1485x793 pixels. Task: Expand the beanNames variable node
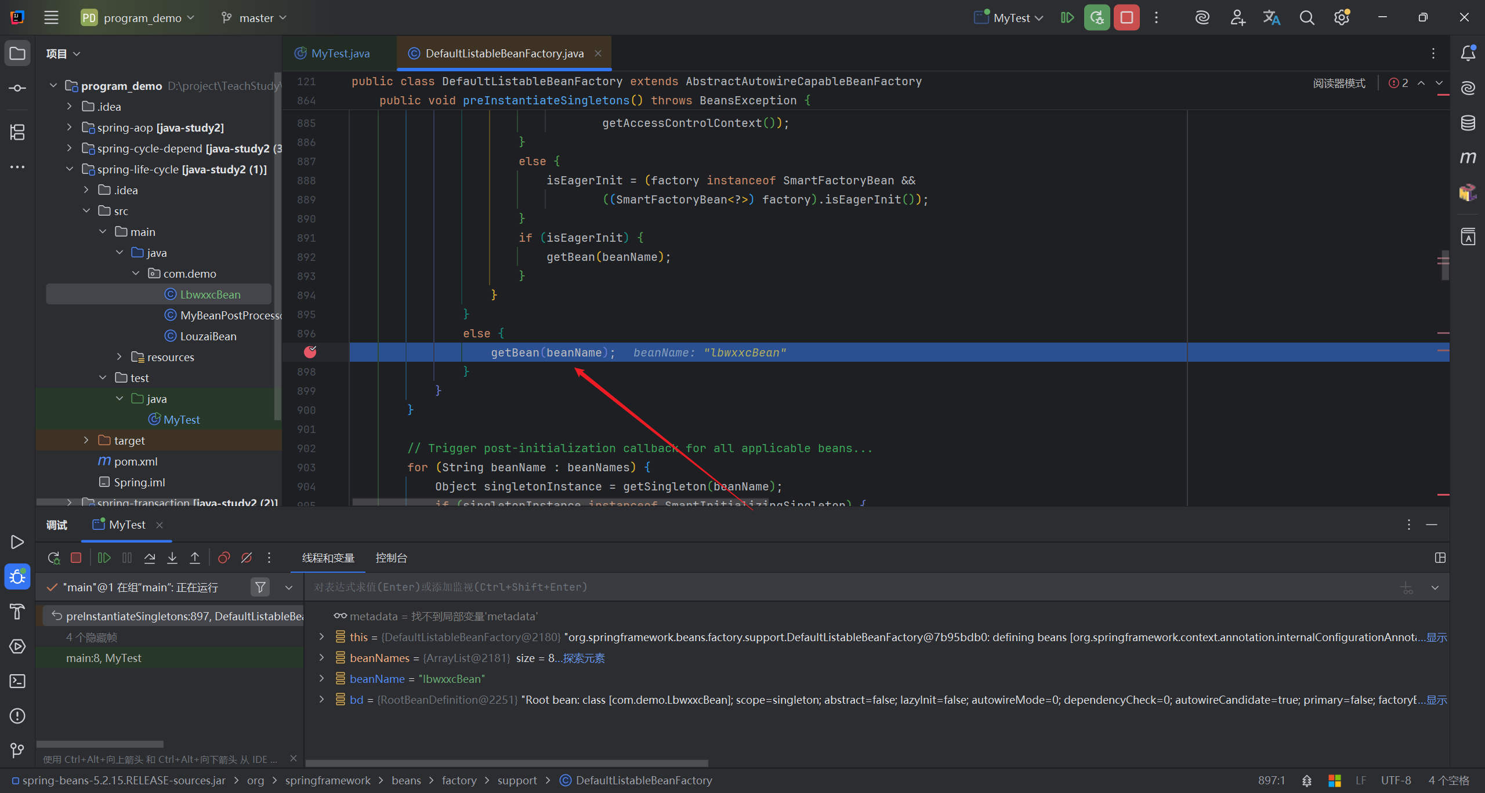[x=322, y=658]
